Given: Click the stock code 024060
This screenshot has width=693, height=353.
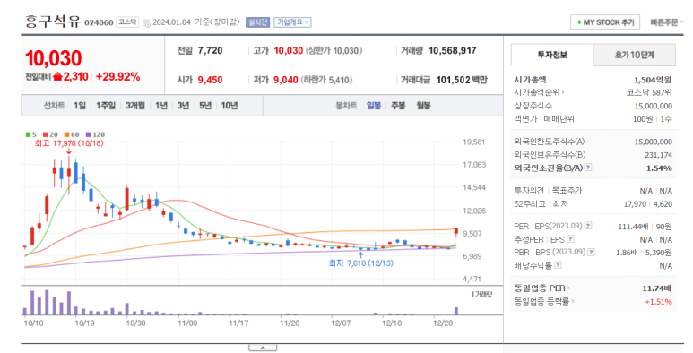Looking at the screenshot, I should coord(99,22).
